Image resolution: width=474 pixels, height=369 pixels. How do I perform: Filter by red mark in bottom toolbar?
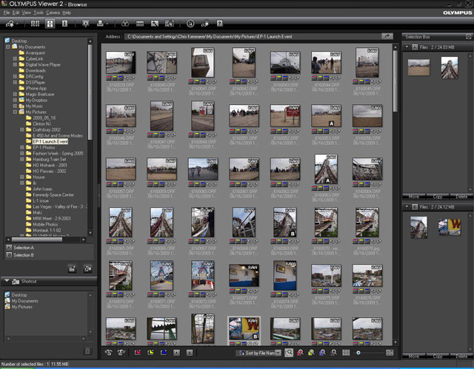[x=300, y=353]
